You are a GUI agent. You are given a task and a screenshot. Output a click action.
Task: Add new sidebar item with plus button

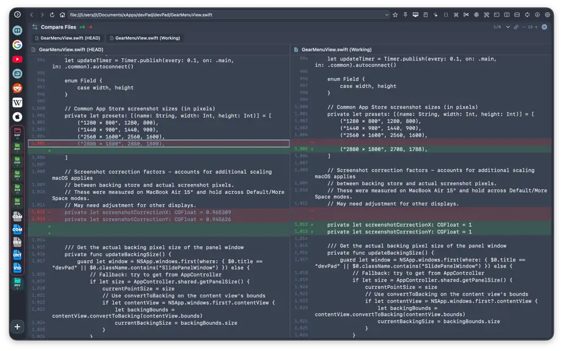(17, 327)
